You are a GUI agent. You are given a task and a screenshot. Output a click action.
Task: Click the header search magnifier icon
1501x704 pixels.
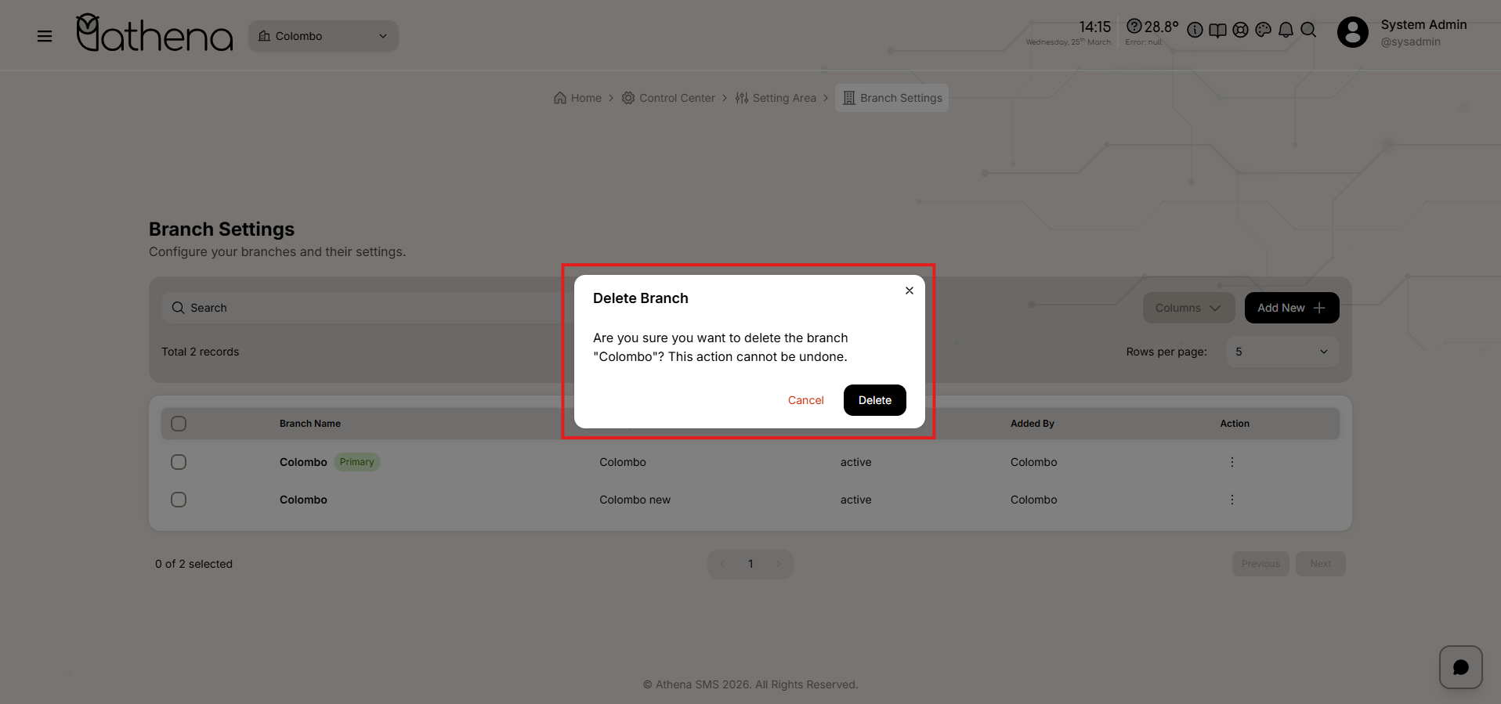[x=1308, y=30]
